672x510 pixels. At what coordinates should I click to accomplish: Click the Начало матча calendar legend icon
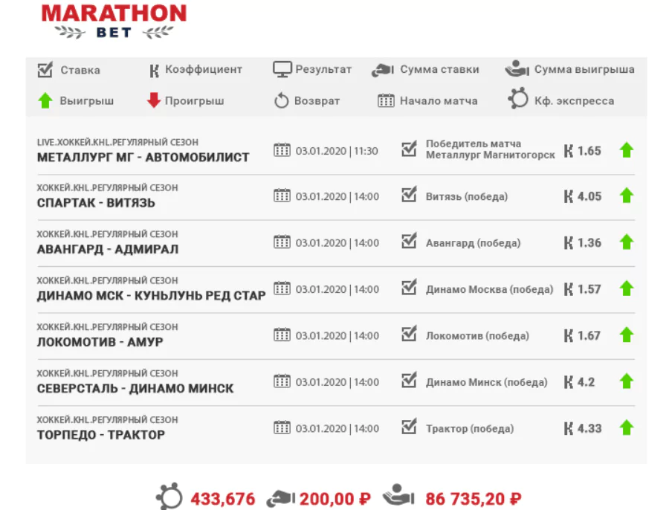386,100
